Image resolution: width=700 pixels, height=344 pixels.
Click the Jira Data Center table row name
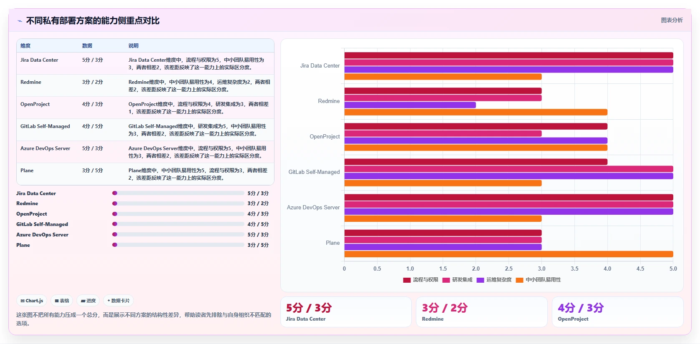pos(39,60)
